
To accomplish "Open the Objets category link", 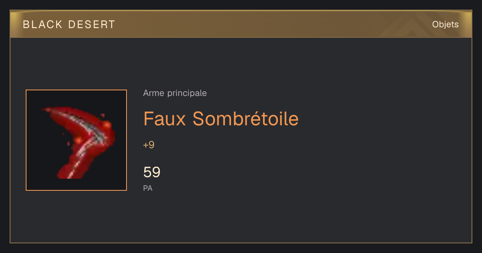I will 445,24.
